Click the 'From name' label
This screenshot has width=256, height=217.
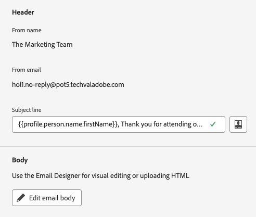click(27, 30)
